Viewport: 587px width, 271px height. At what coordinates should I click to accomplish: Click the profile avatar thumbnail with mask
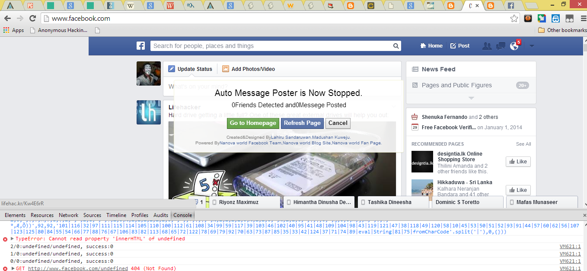pyautogui.click(x=149, y=73)
